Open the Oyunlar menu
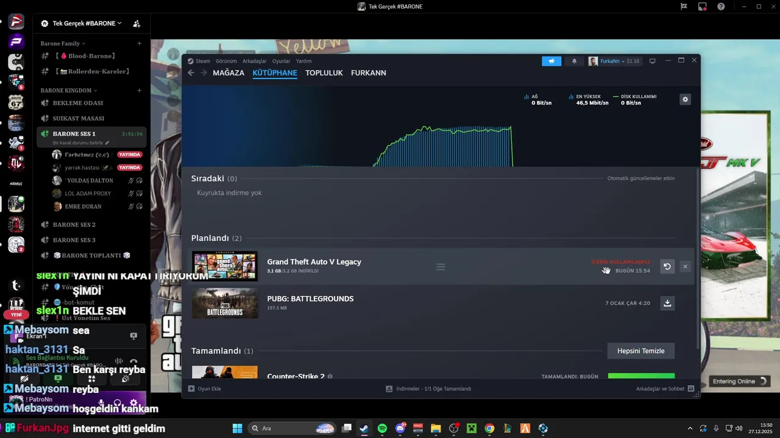 coord(282,61)
